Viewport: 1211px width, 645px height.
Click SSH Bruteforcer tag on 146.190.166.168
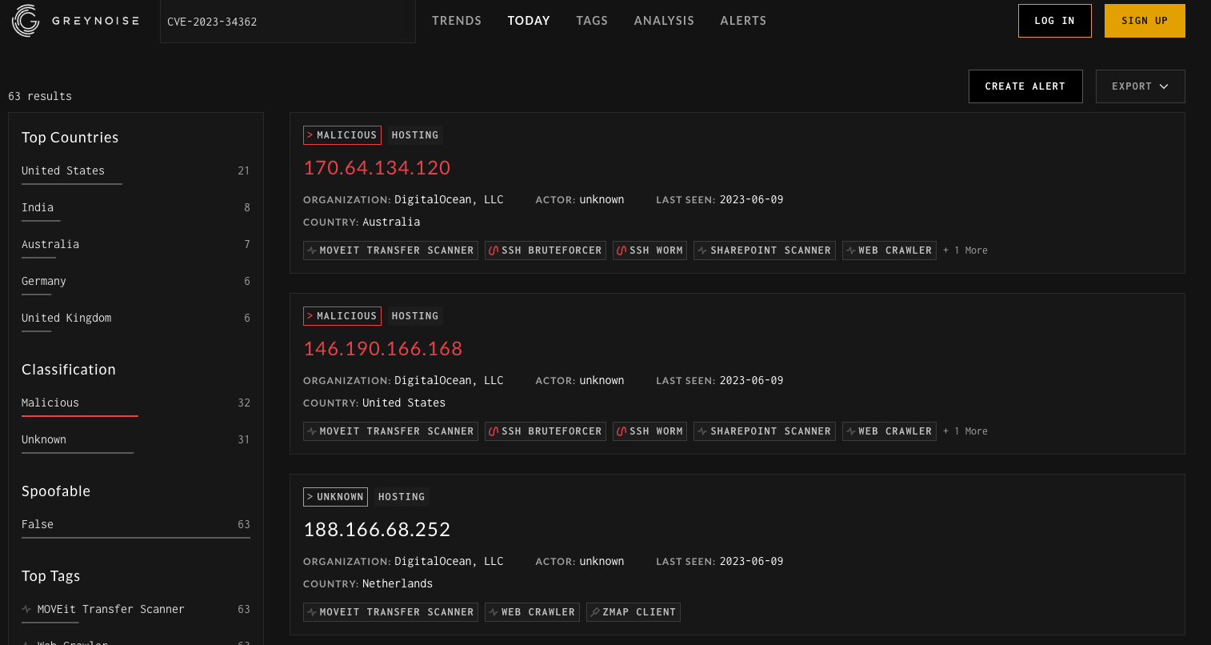(x=546, y=431)
